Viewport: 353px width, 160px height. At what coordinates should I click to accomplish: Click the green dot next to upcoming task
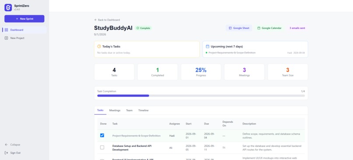tap(206, 52)
